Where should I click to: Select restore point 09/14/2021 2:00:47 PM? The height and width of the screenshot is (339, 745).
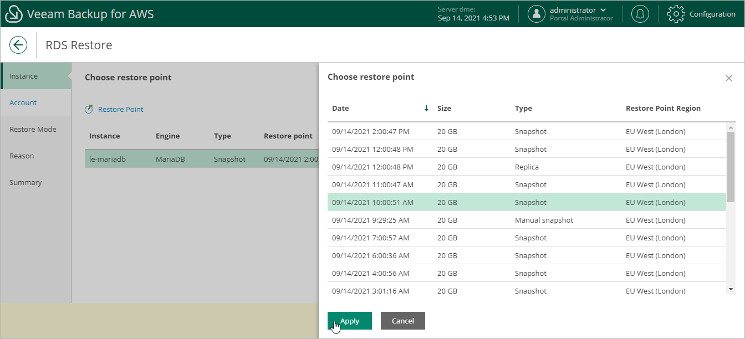pyautogui.click(x=527, y=131)
